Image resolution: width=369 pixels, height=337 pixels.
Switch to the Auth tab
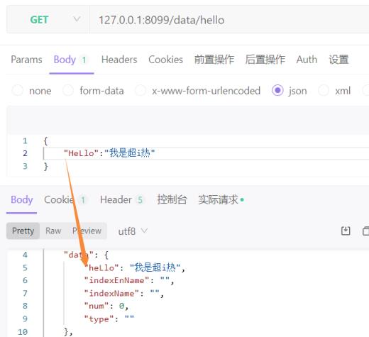307,60
